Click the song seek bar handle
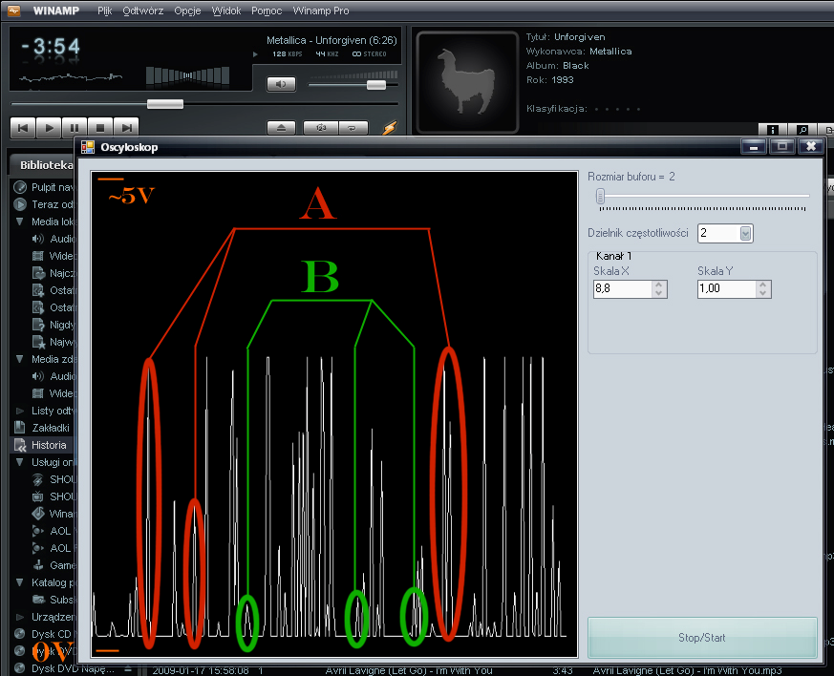Image resolution: width=834 pixels, height=676 pixels. [x=165, y=104]
